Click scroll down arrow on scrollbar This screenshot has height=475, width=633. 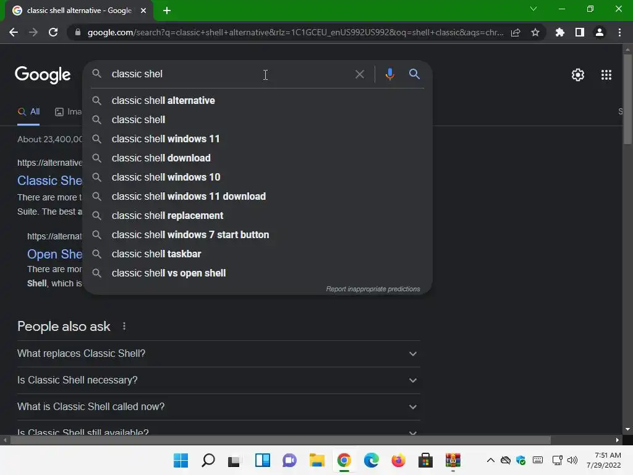(627, 429)
